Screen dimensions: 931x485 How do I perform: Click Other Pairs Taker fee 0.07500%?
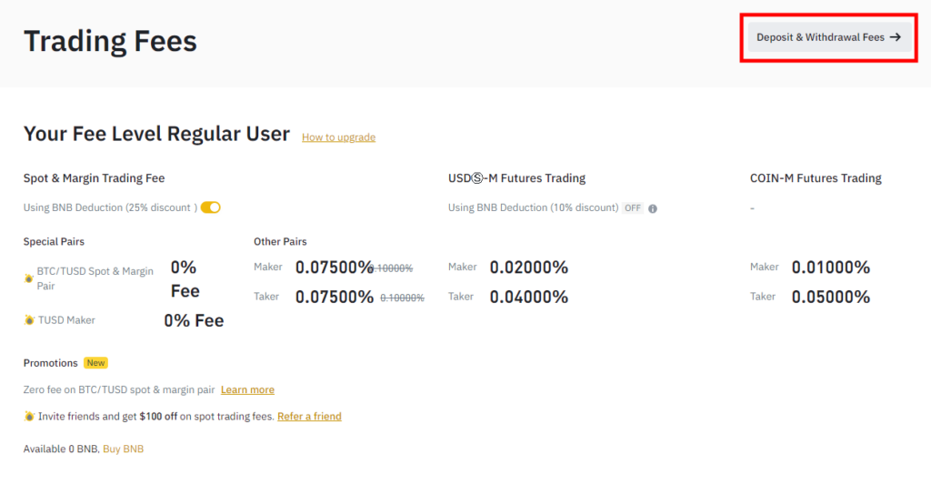[335, 297]
